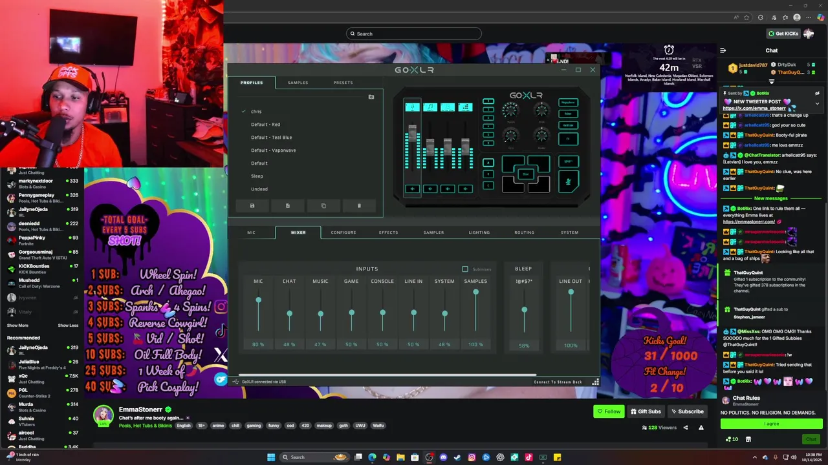Enable the Submixes checkbox
The image size is (828, 465).
click(465, 269)
